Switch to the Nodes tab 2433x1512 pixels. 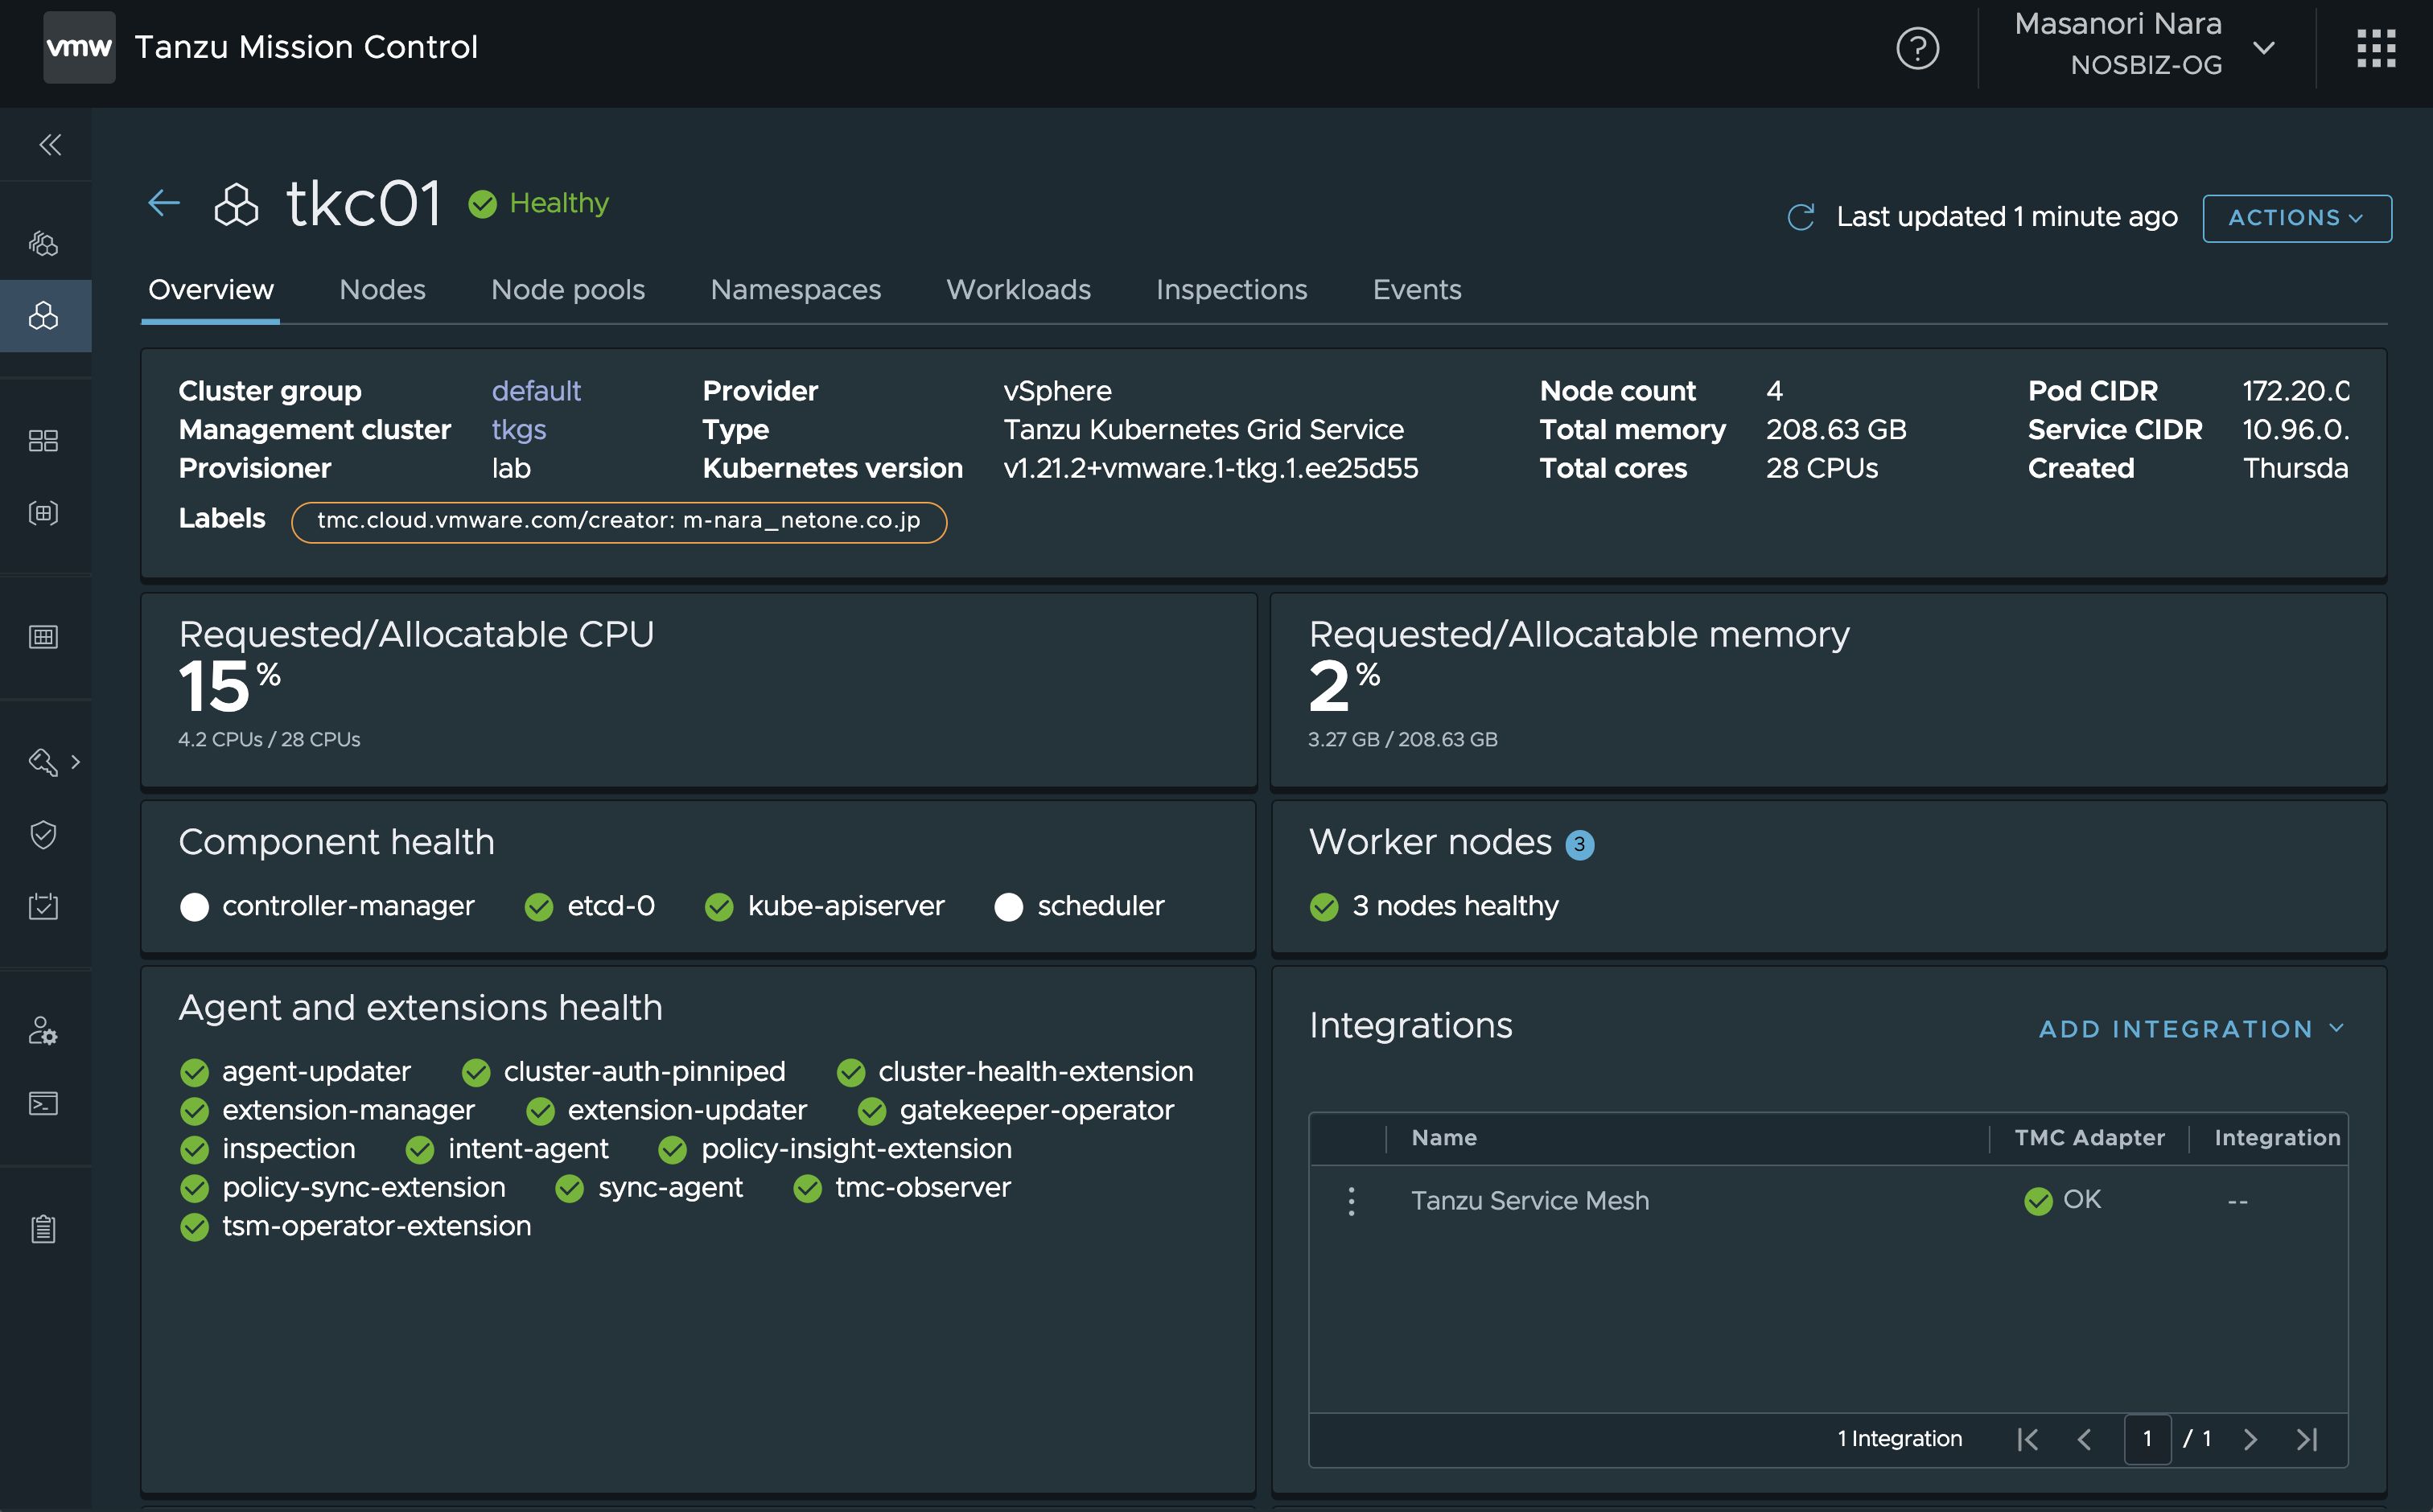382,290
